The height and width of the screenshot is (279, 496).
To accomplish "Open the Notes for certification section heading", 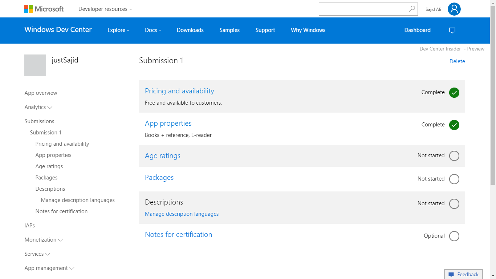I will (x=178, y=235).
